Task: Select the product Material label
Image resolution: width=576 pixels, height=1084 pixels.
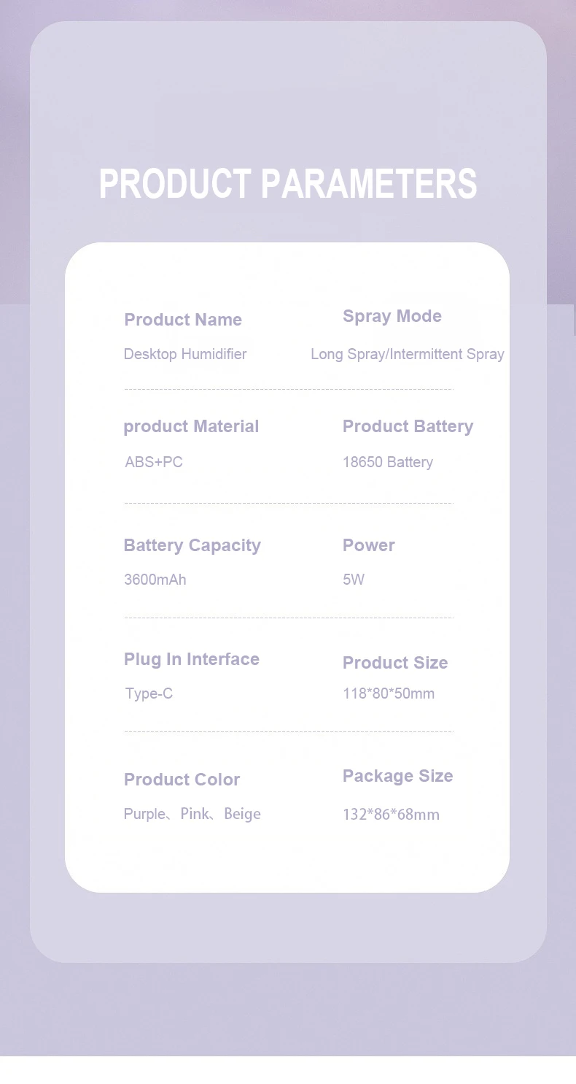Action: (x=191, y=426)
